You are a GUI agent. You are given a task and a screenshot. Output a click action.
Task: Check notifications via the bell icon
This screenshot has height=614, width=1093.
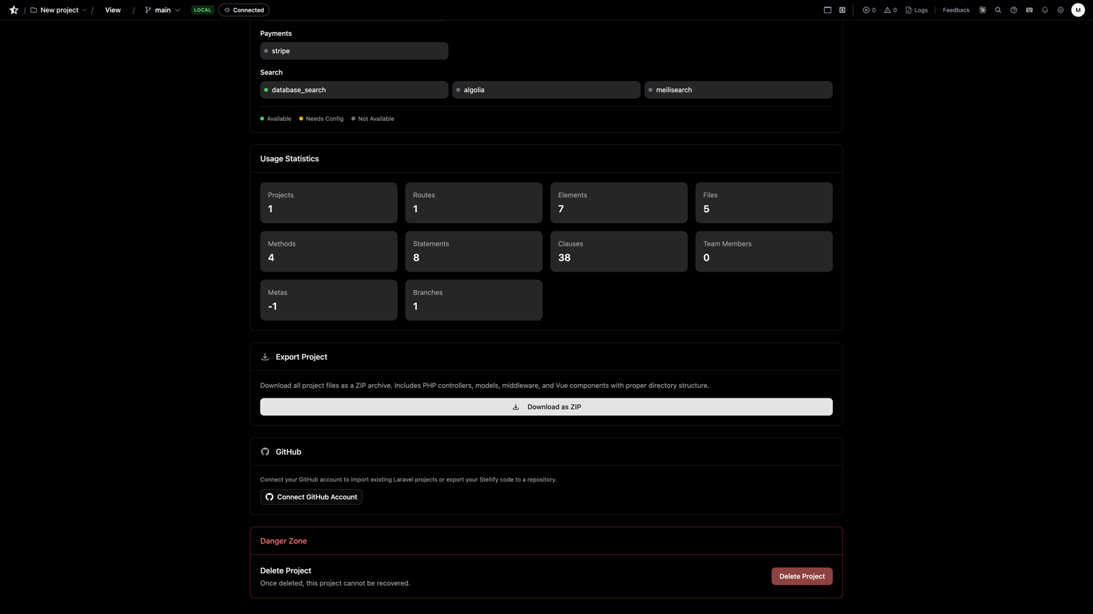point(1044,10)
